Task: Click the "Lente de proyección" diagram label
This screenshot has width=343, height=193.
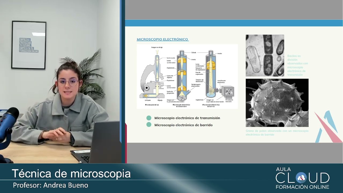Action: point(170,92)
